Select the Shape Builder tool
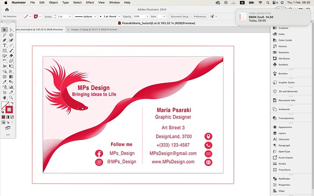 [x=5, y=71]
